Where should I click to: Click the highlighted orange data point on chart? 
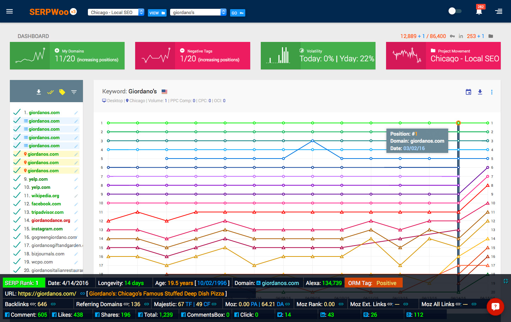(458, 123)
